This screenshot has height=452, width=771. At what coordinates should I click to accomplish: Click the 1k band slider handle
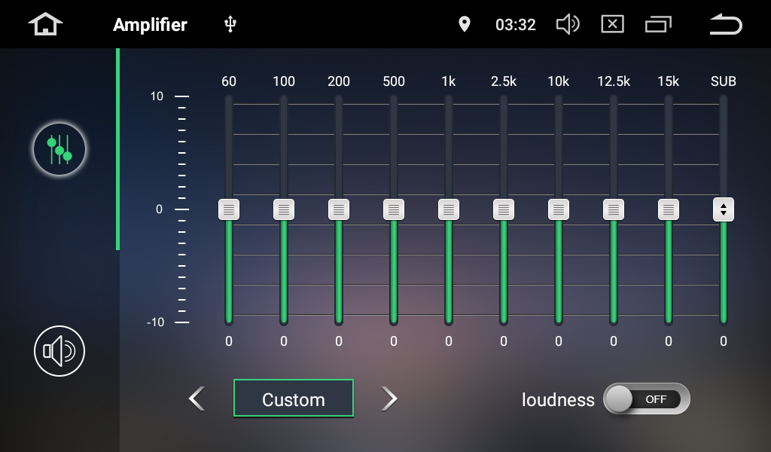[x=449, y=209]
